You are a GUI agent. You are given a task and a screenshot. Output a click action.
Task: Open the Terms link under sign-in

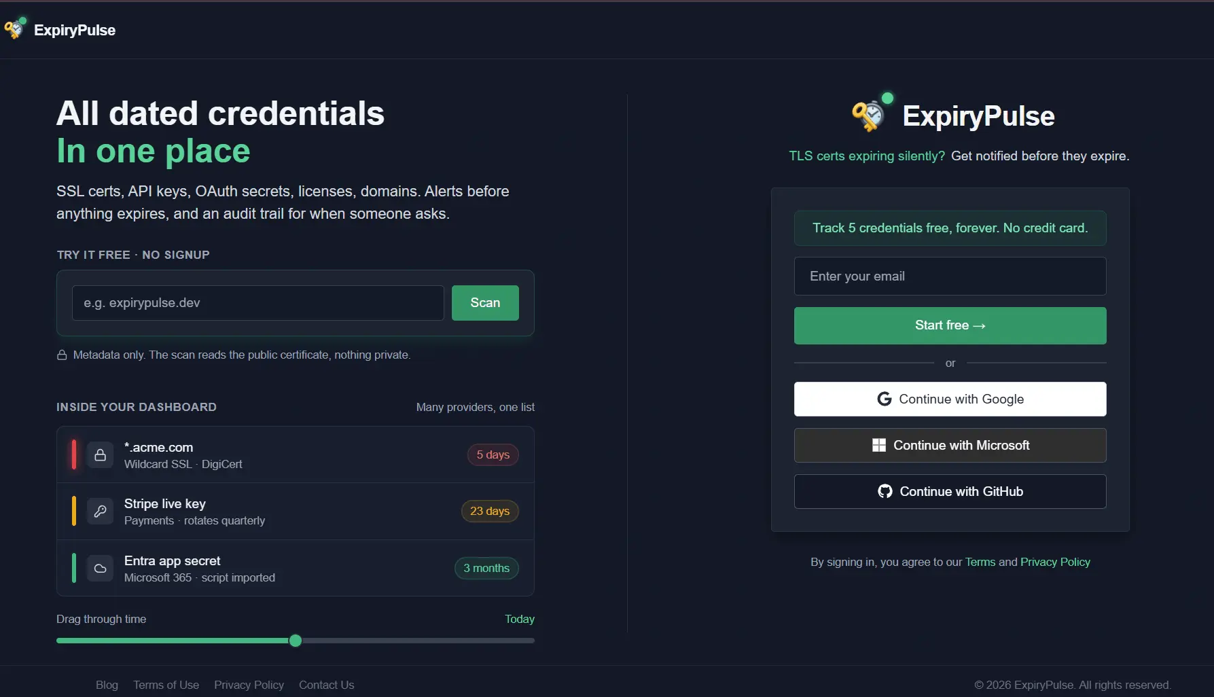point(980,562)
